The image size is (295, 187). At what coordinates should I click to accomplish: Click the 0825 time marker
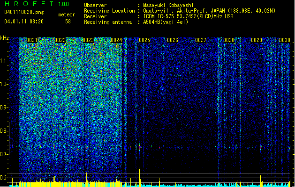pyautogui.click(x=144, y=40)
